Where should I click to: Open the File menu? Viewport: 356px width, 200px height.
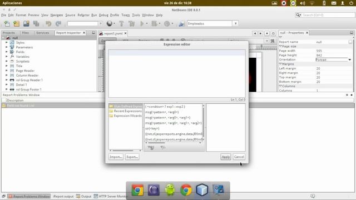[4, 15]
